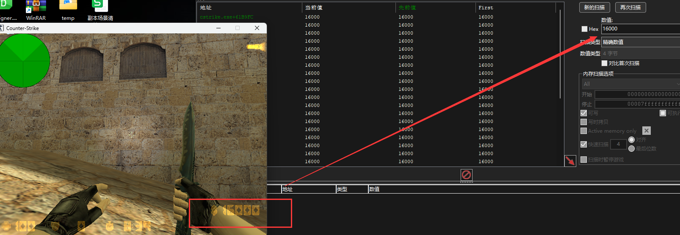The height and width of the screenshot is (235, 680).
Task: Open the 数值类型 dropdown showing 4 字节
Action: click(641, 53)
